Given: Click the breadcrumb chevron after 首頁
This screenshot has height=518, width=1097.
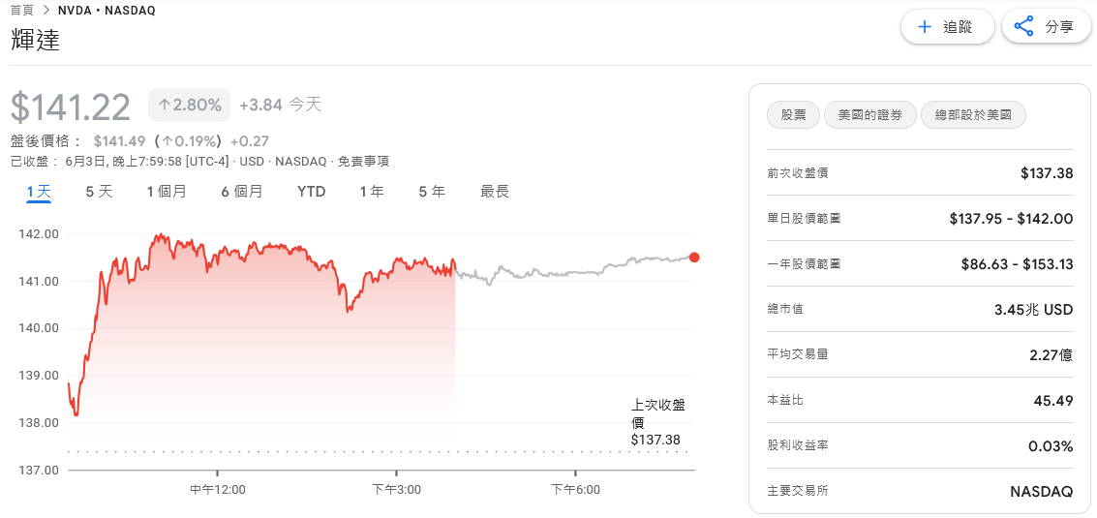Looking at the screenshot, I should click(46, 11).
